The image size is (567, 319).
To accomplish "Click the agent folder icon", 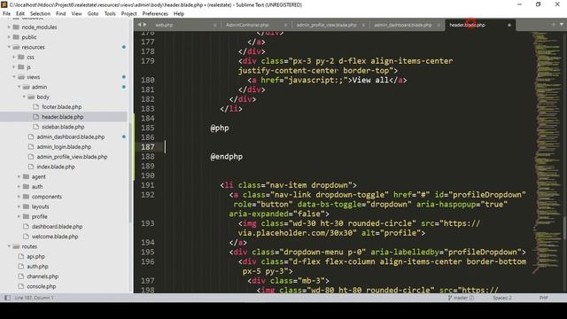I will [x=26, y=176].
